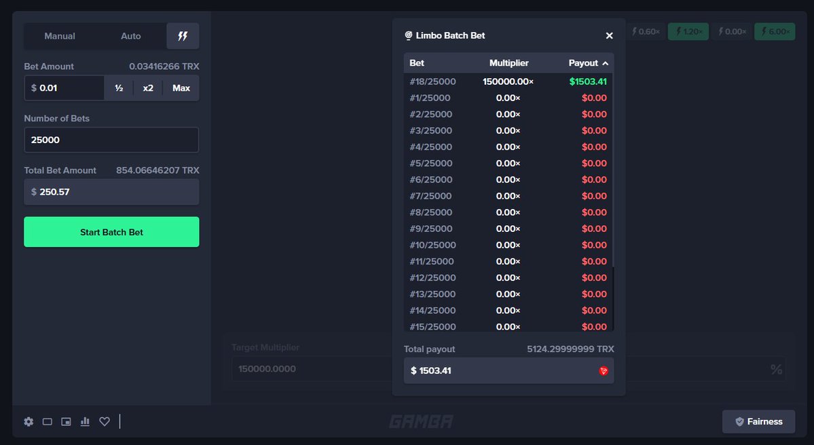Click the 854.06646207 TRX total text

coord(158,170)
